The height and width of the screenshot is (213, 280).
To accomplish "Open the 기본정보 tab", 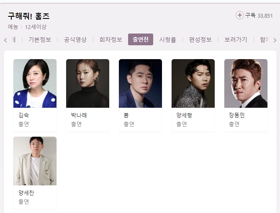I will 40,39.
